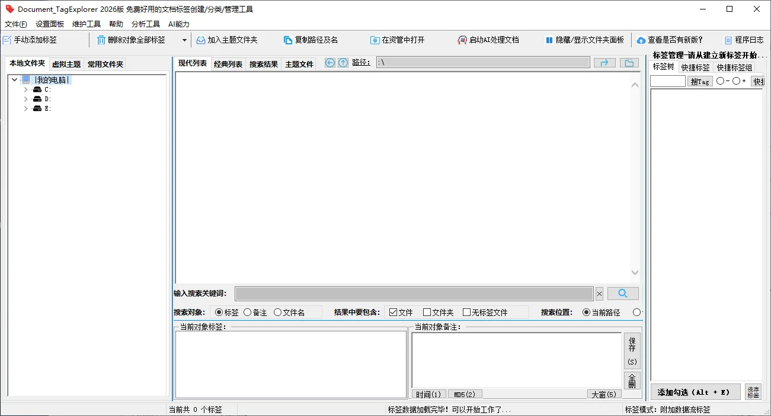Clear search keyword with X button
The image size is (771, 416).
click(x=599, y=294)
